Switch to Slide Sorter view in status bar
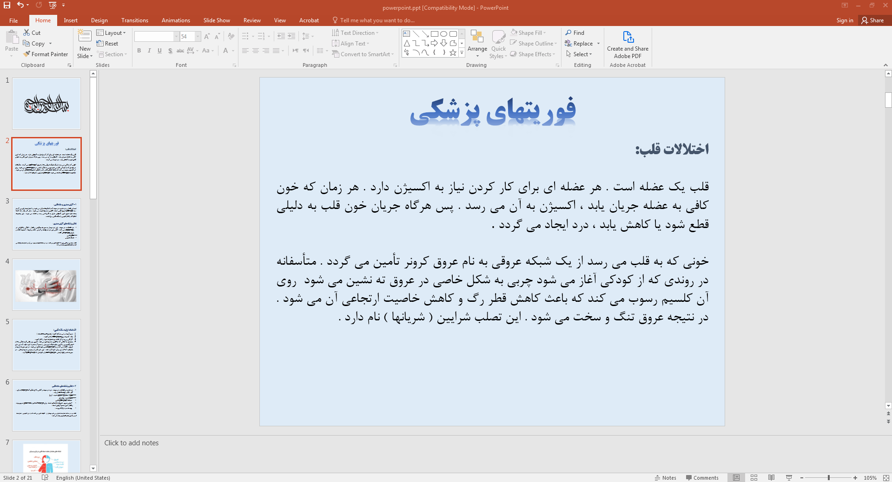 (754, 477)
